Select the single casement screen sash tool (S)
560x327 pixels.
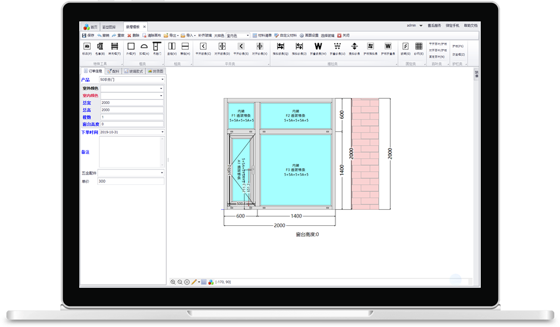241,49
